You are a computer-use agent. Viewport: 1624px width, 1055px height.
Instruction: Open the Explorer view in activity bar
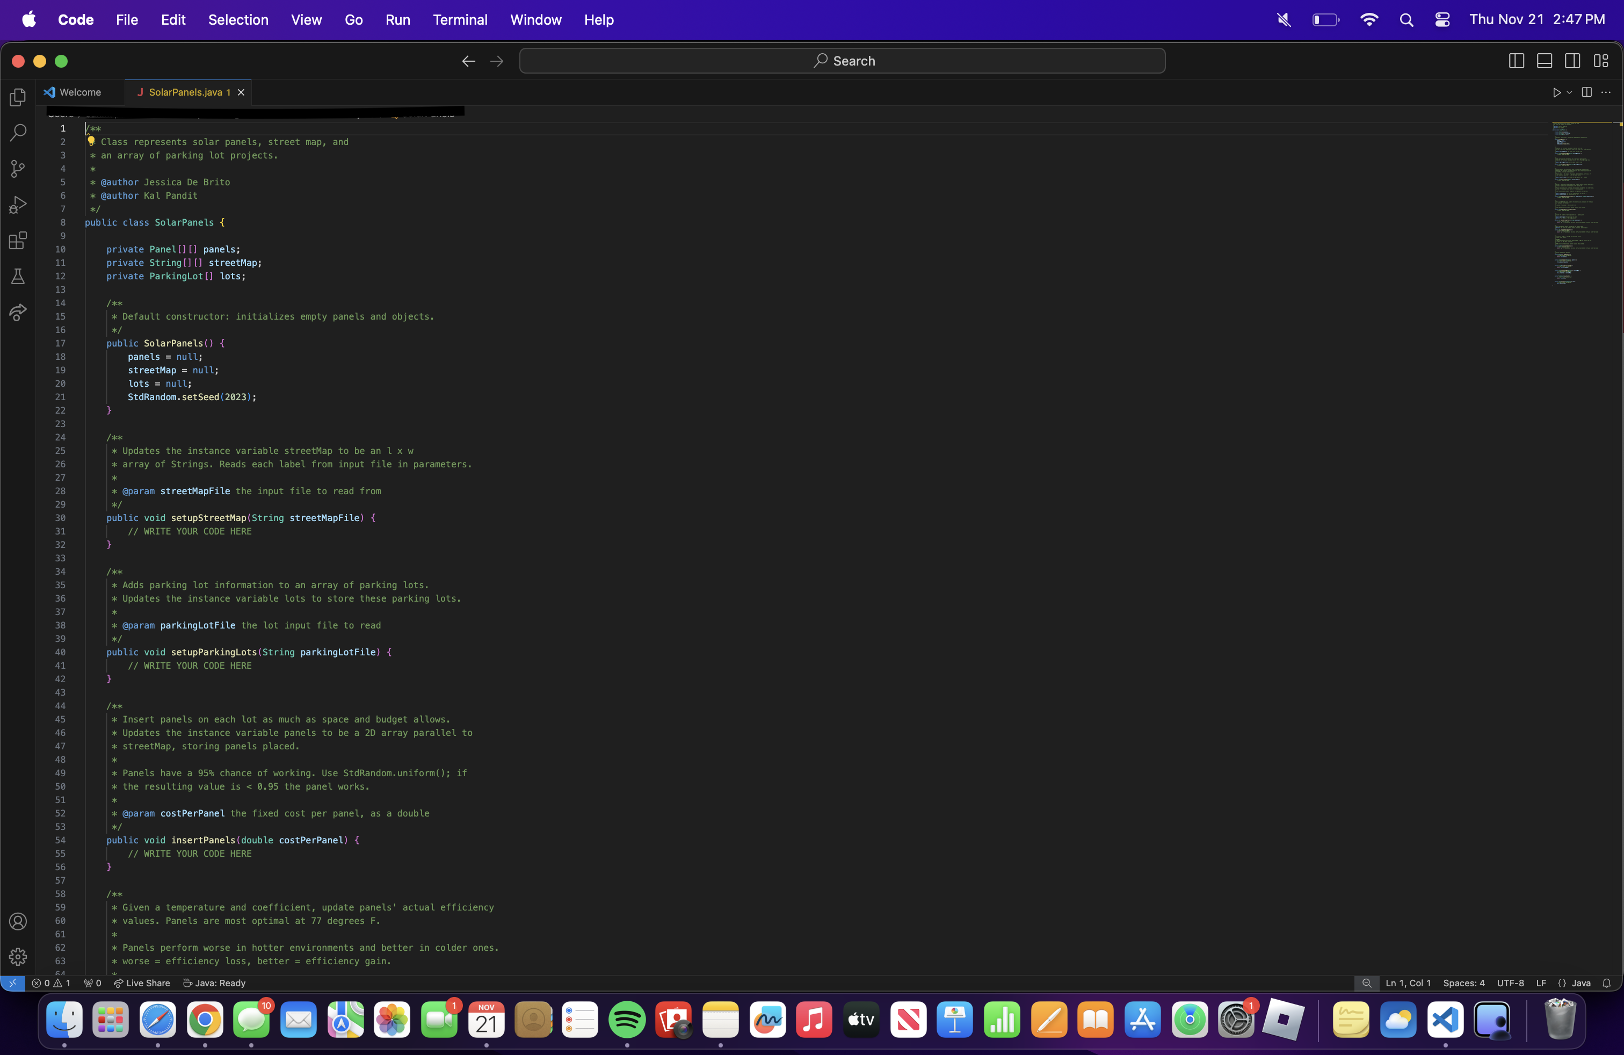18,98
